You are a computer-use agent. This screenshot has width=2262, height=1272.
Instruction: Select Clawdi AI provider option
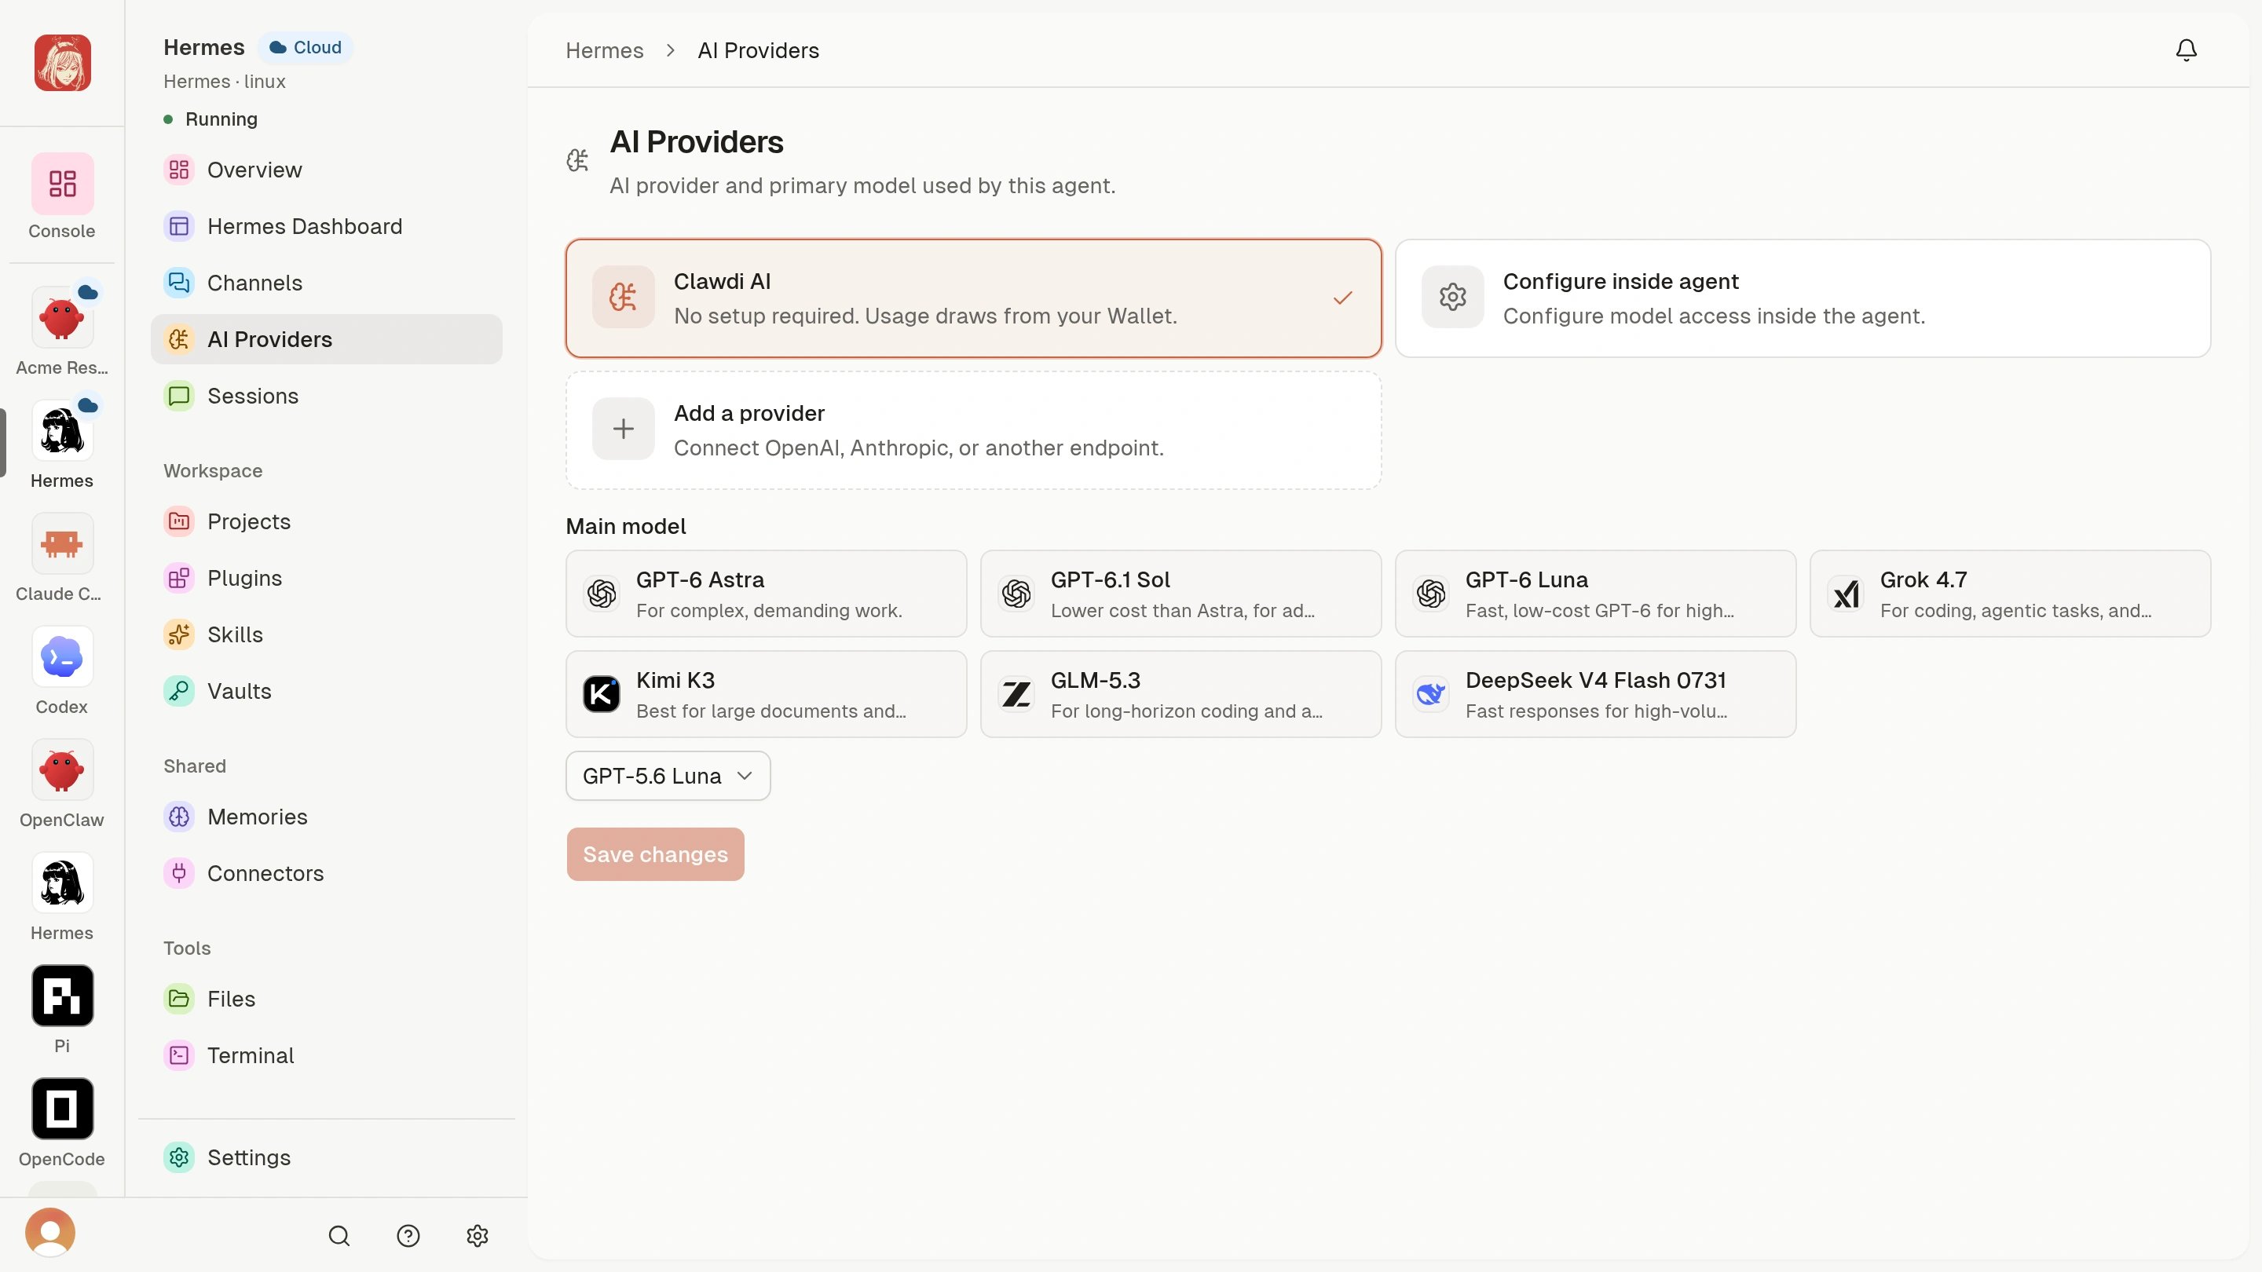(x=973, y=298)
